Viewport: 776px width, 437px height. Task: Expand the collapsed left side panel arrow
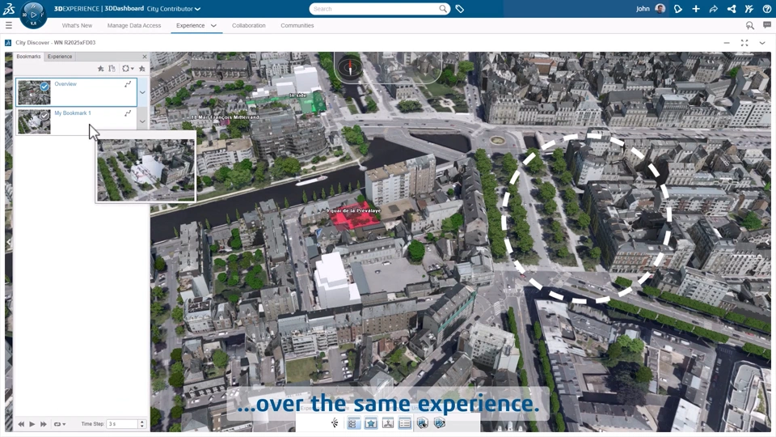click(x=8, y=242)
